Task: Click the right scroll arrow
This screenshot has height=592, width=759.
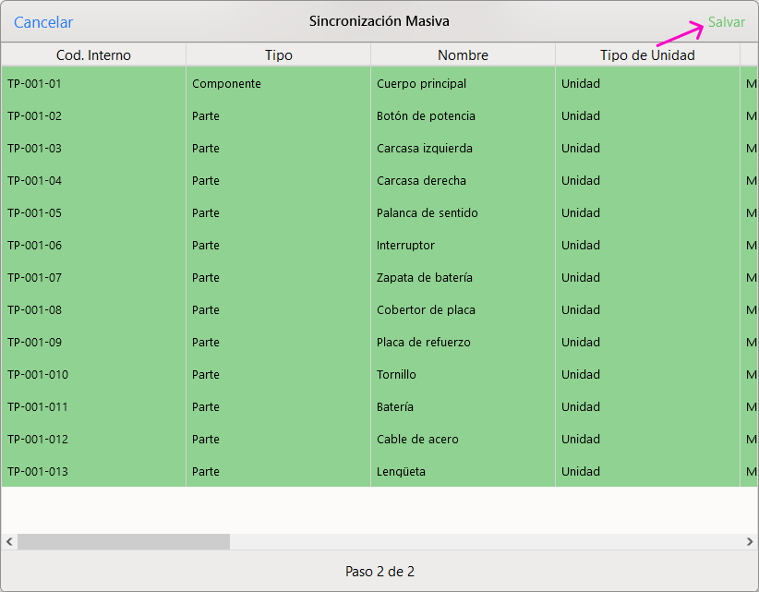Action: [x=750, y=542]
